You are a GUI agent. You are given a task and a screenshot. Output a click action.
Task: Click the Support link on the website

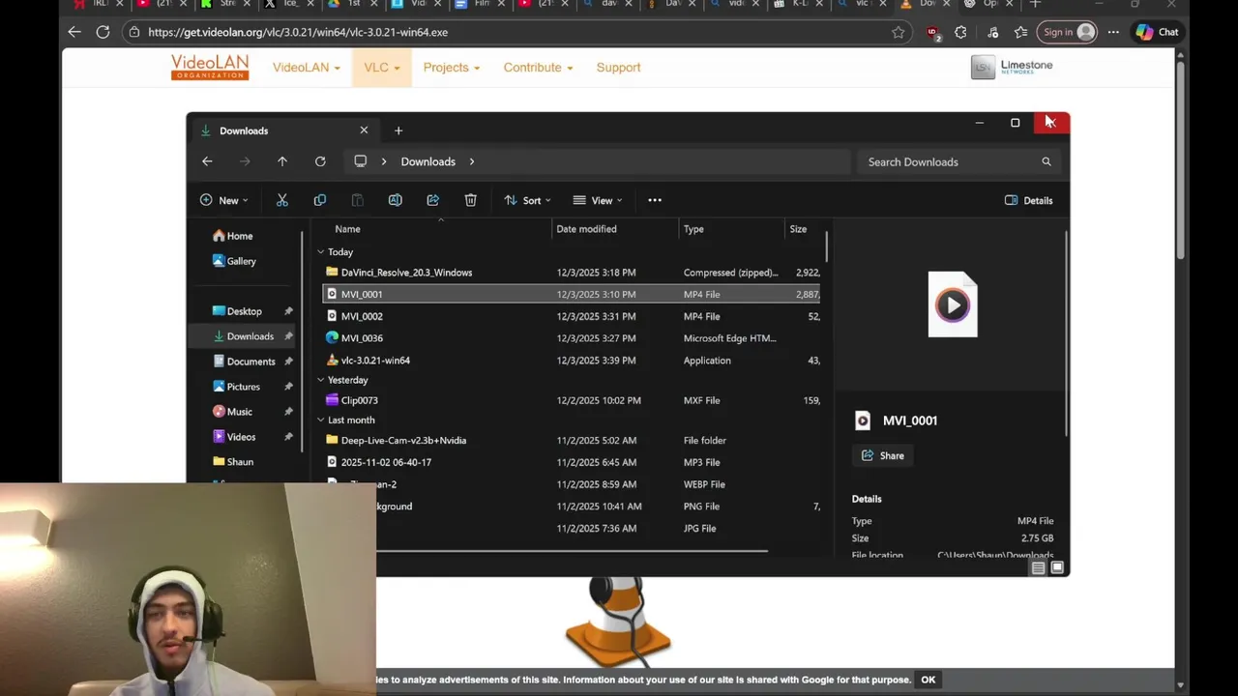coord(618,68)
